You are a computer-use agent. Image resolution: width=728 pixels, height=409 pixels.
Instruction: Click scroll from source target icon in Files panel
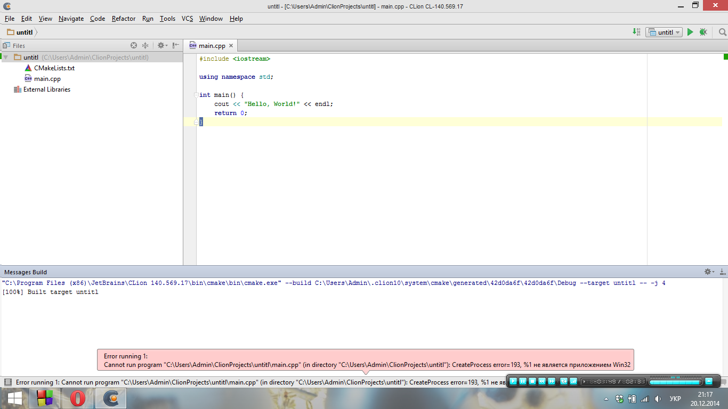pyautogui.click(x=134, y=46)
